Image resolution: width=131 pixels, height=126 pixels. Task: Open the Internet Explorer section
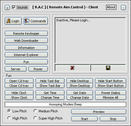click(x=26, y=55)
